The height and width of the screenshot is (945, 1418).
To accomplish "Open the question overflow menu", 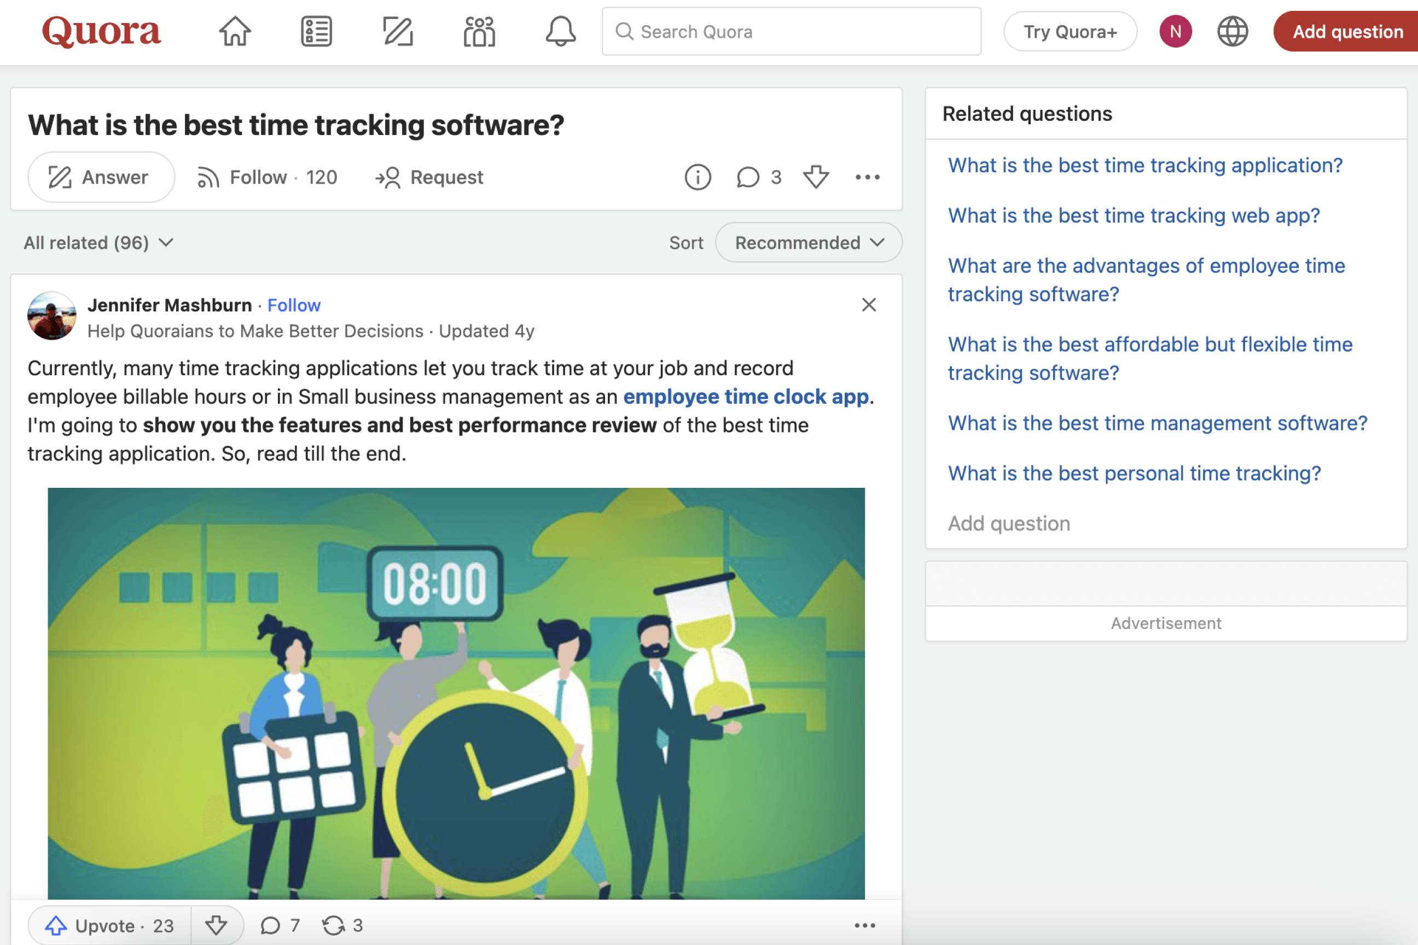I will coord(867,177).
